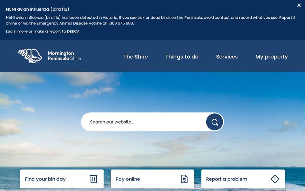Image resolution: width=305 pixels, height=191 pixels.
Task: Click the magnifier search button
Action: coord(214,122)
